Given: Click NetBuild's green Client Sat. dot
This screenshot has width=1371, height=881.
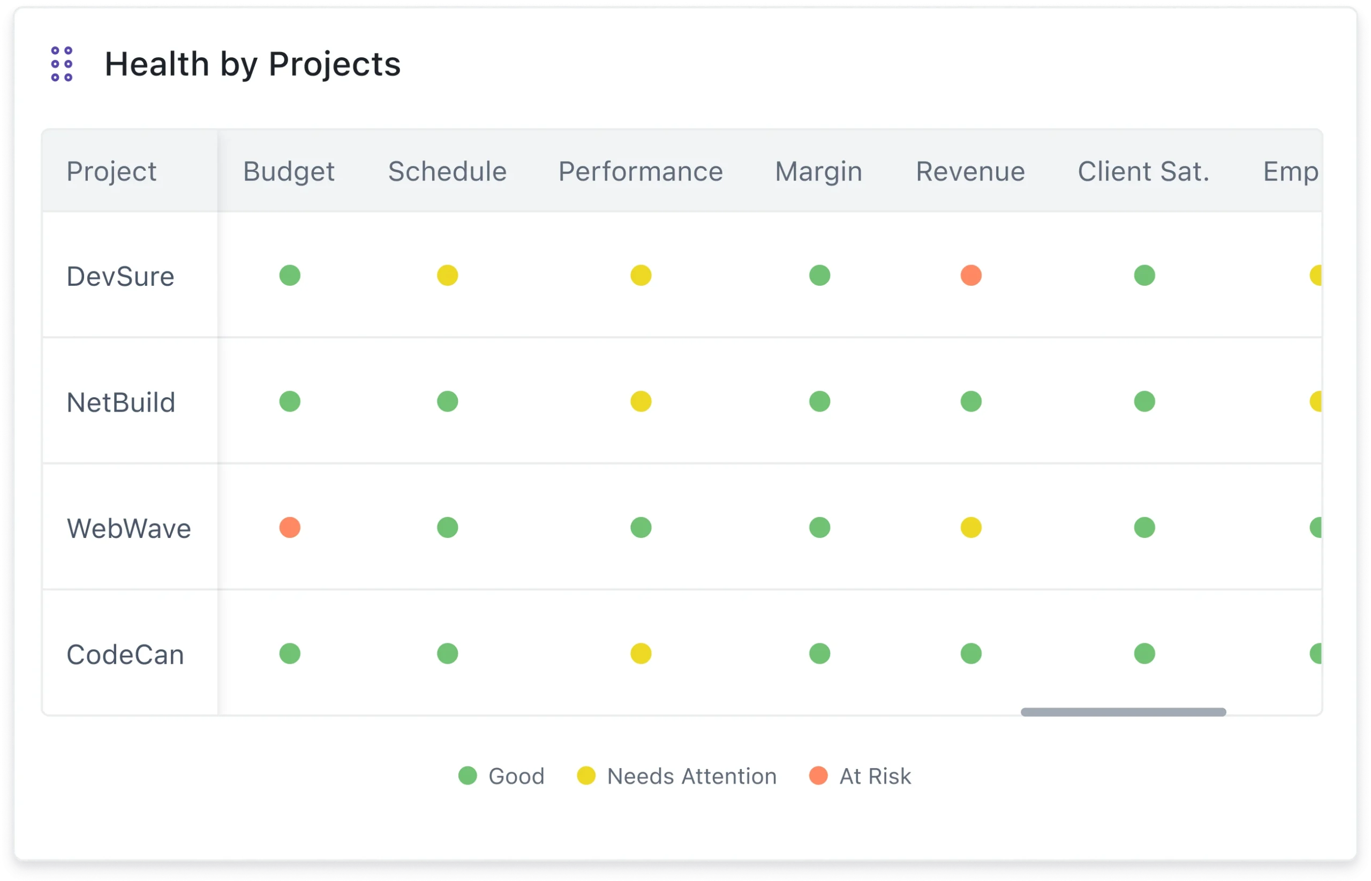Looking at the screenshot, I should tap(1144, 401).
